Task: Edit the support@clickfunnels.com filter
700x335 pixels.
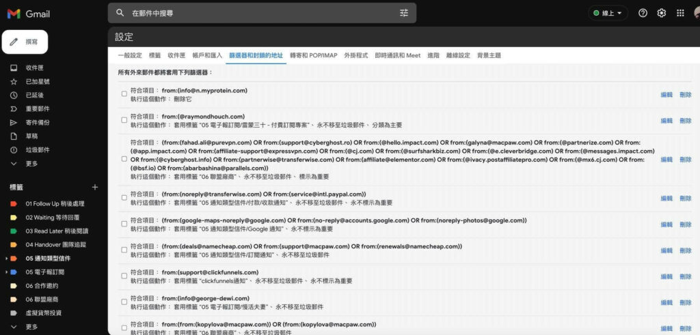Action: [667, 276]
